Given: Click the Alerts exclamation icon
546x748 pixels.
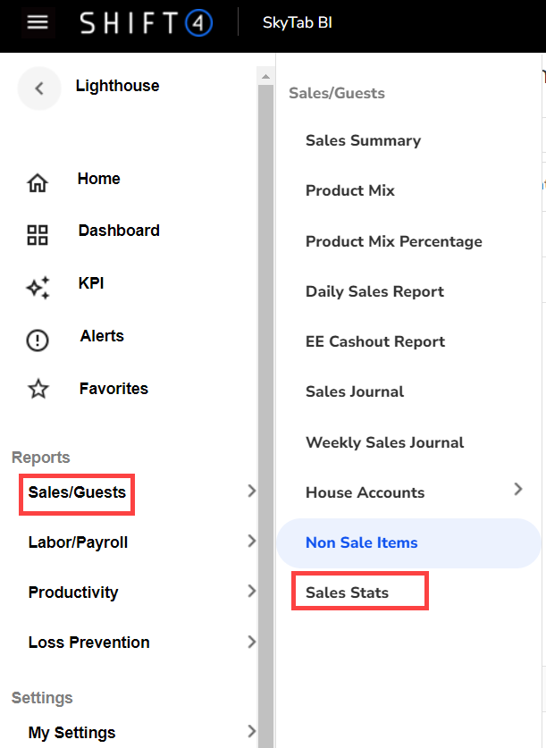Looking at the screenshot, I should [38, 340].
